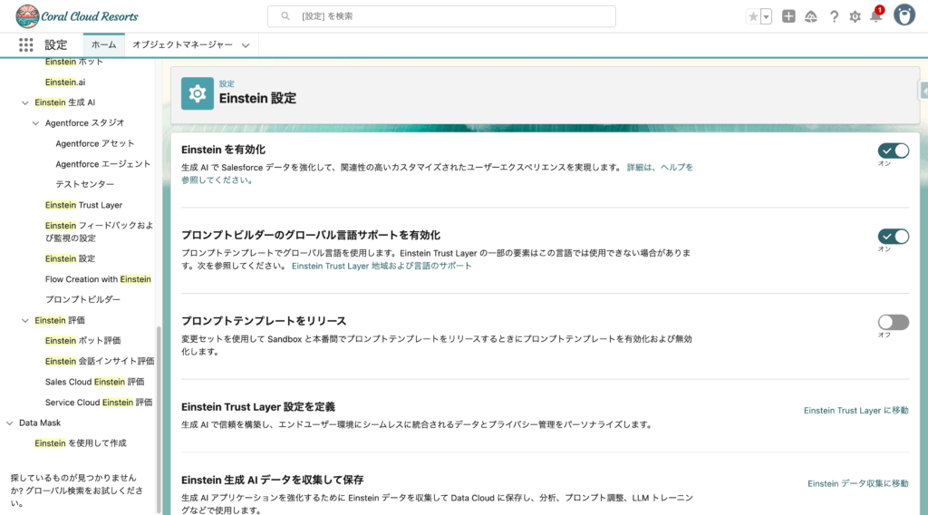Click the Einstein データ収集に移動 link
The width and height of the screenshot is (928, 515).
pyautogui.click(x=857, y=483)
